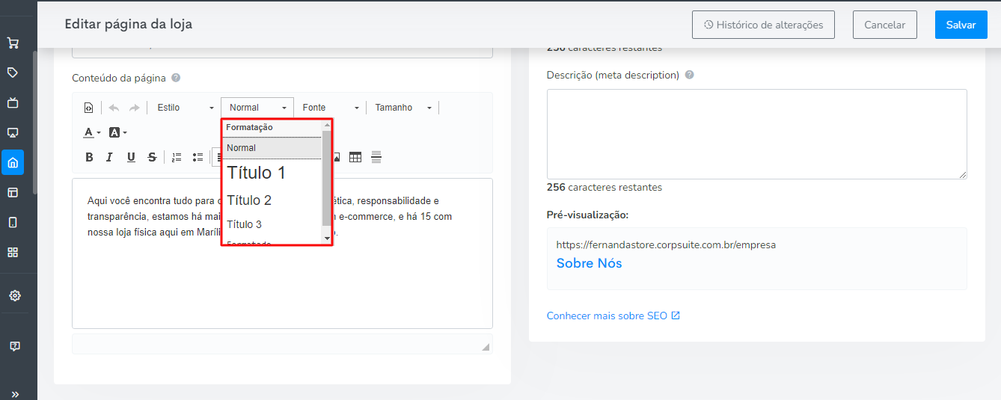Image resolution: width=1001 pixels, height=400 pixels.
Task: Click the Salvar button
Action: [961, 25]
